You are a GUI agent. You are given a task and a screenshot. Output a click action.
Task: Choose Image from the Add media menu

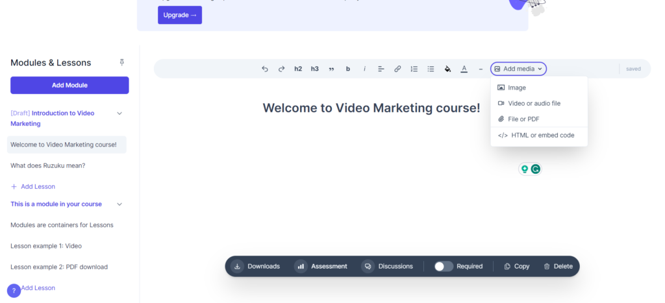click(x=517, y=88)
